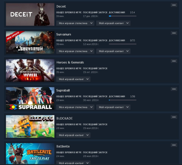The width and height of the screenshot is (182, 165).
Task: Open the three-dots menu for Deceit
Action: click(174, 5)
